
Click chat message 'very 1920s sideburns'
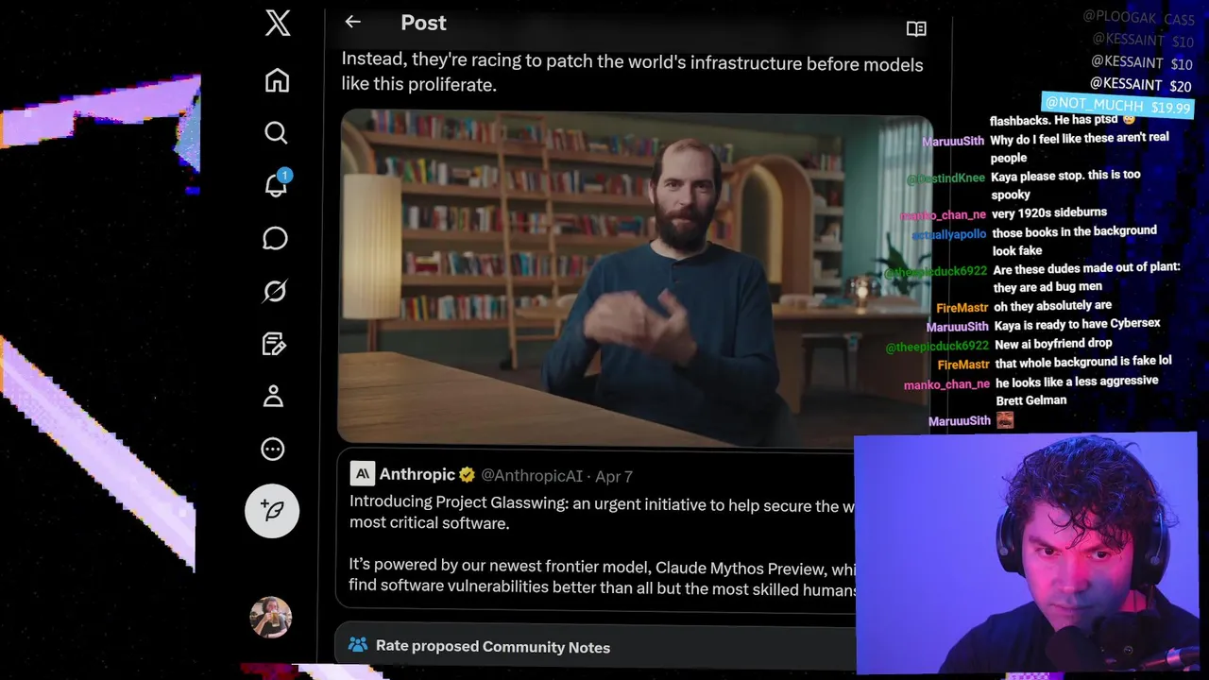1048,212
